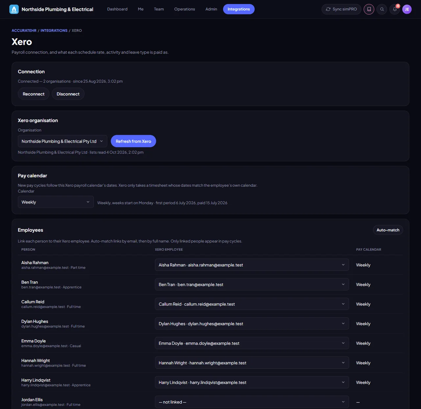Click Refresh from Xero

(134, 141)
